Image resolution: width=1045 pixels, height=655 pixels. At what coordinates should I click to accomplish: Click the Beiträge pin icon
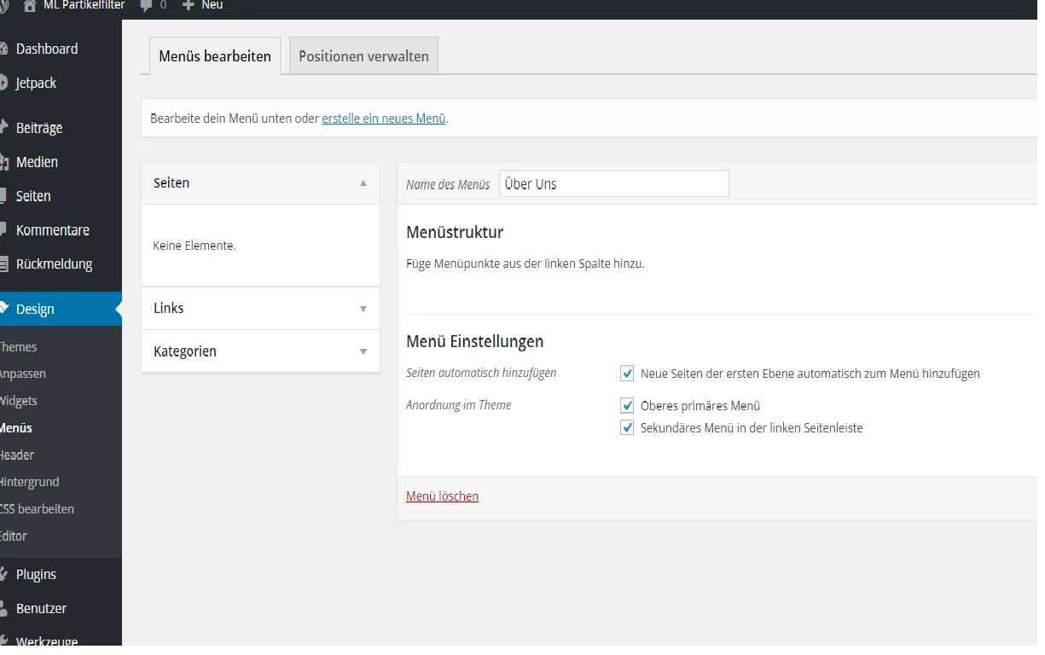click(3, 128)
